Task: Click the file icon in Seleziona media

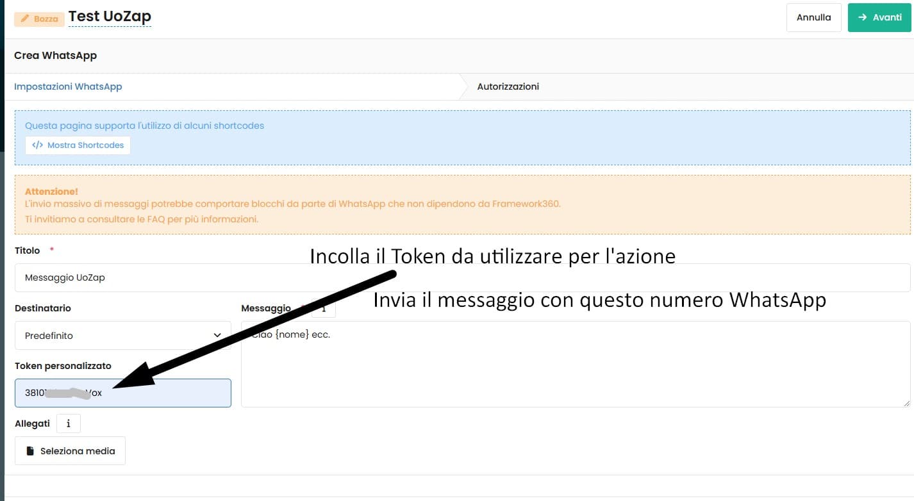Action: click(30, 451)
